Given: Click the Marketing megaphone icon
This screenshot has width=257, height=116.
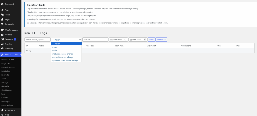Looking at the screenshot, I should (2, 49).
